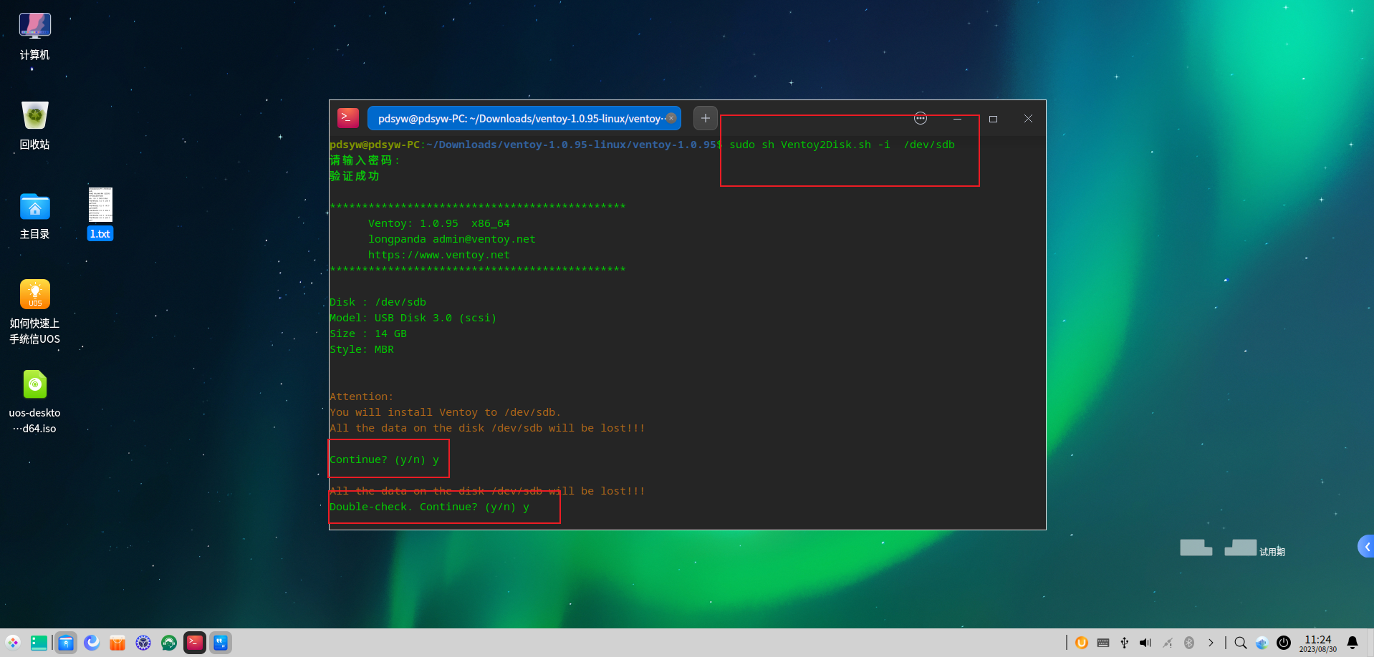Click the show desktop/multitasking dock icon

pyautogui.click(x=39, y=643)
